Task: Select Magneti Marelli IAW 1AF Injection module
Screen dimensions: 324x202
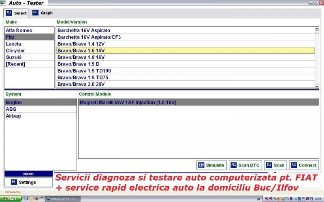Action: (x=198, y=103)
